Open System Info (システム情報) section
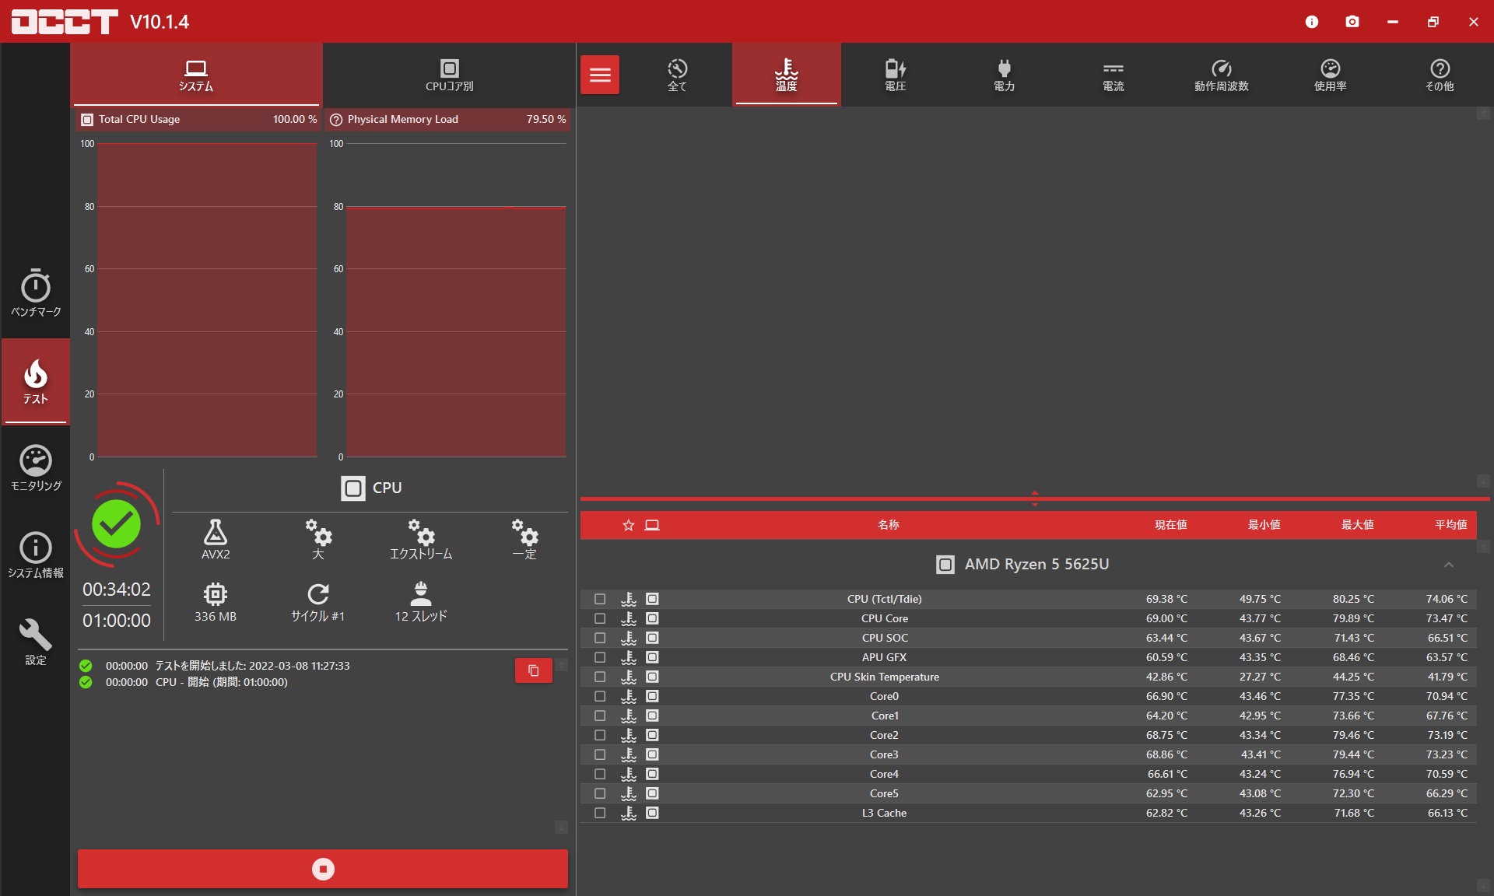This screenshot has height=896, width=1494. pos(36,555)
